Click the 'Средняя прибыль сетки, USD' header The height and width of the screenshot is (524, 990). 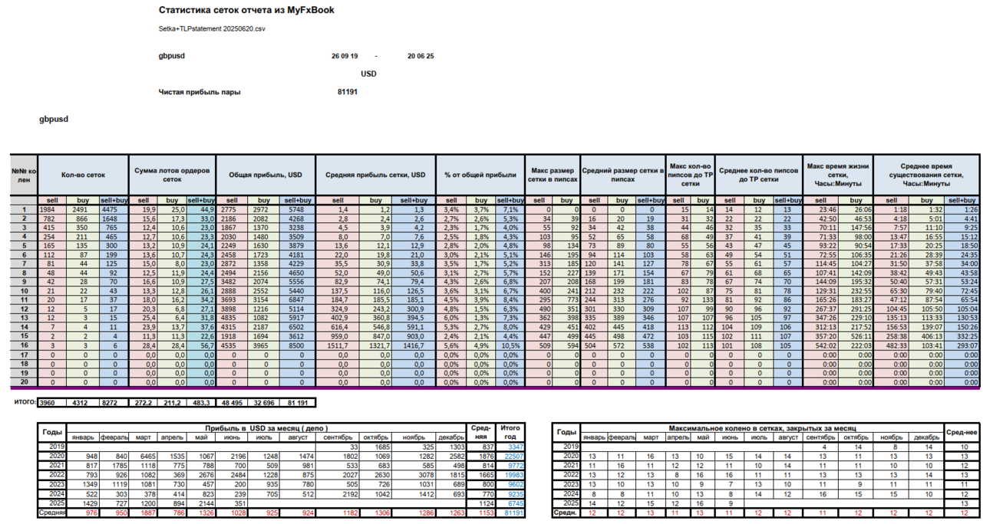375,175
